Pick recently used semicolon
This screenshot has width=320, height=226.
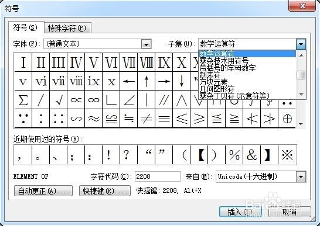click(x=76, y=155)
